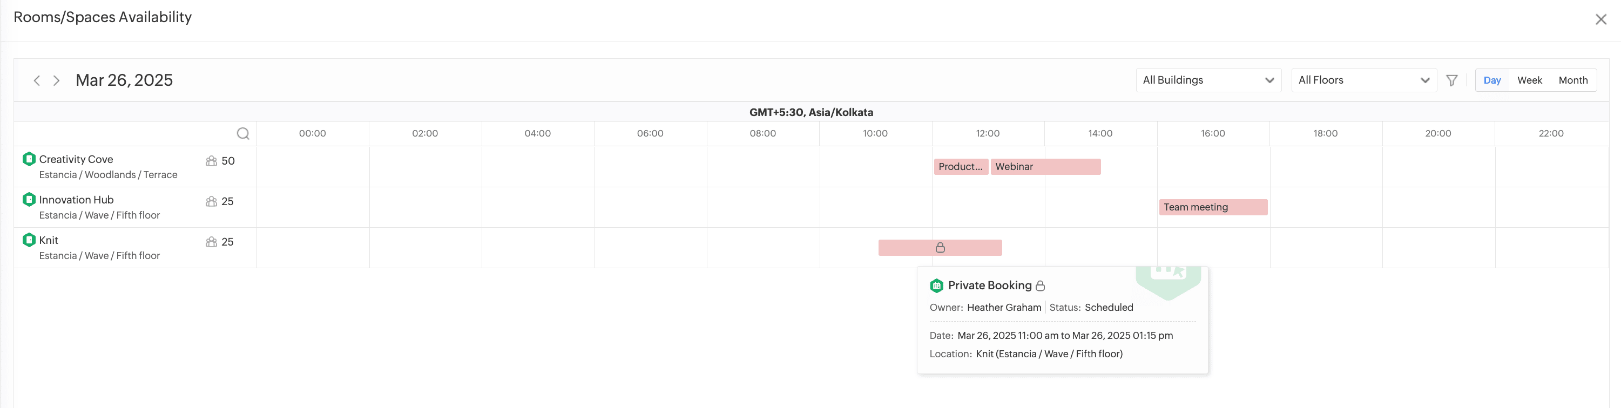The image size is (1621, 408).
Task: Open the Webinar booking block
Action: coord(1045,167)
